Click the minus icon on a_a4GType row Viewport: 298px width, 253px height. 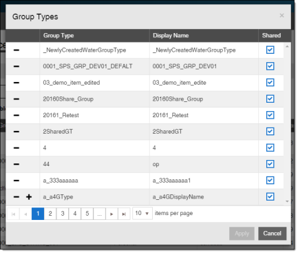pos(17,197)
